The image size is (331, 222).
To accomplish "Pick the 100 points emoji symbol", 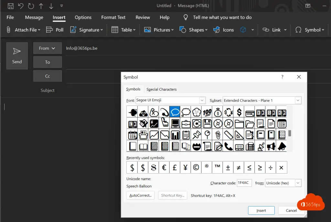I will pos(207,112).
